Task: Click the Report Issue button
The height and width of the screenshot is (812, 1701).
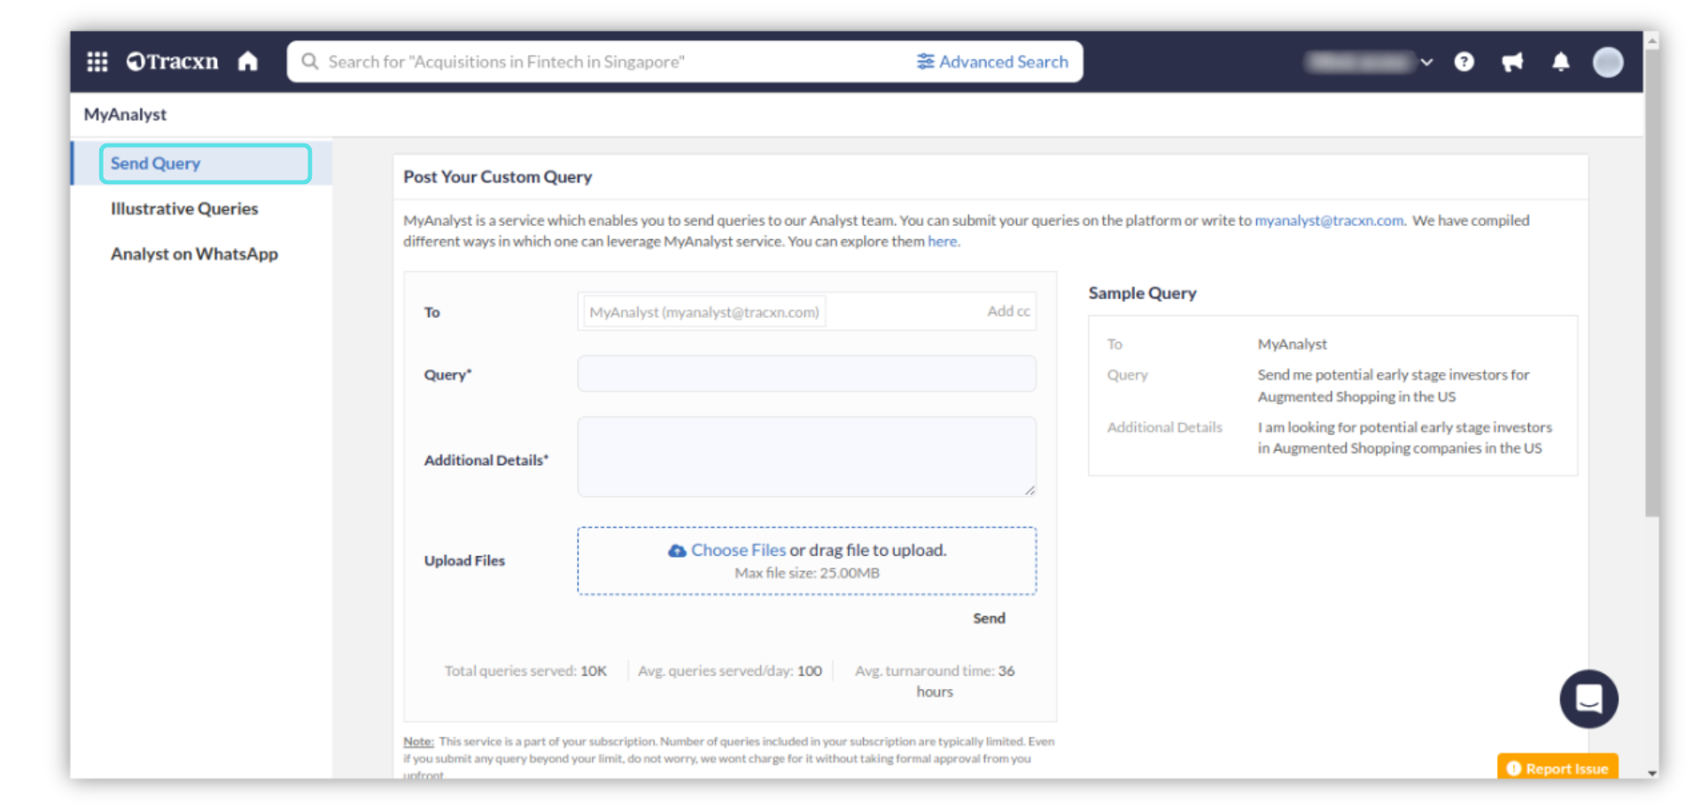Action: [1557, 768]
